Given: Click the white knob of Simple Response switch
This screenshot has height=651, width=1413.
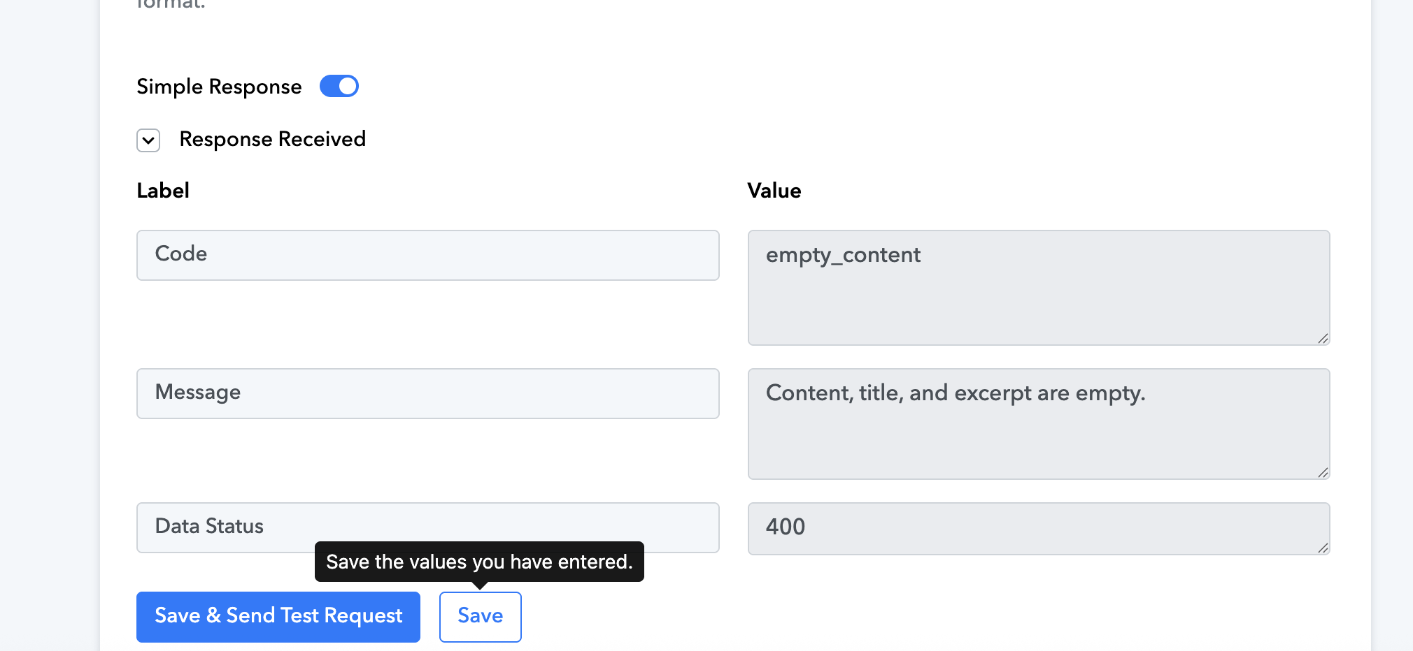Looking at the screenshot, I should [348, 87].
